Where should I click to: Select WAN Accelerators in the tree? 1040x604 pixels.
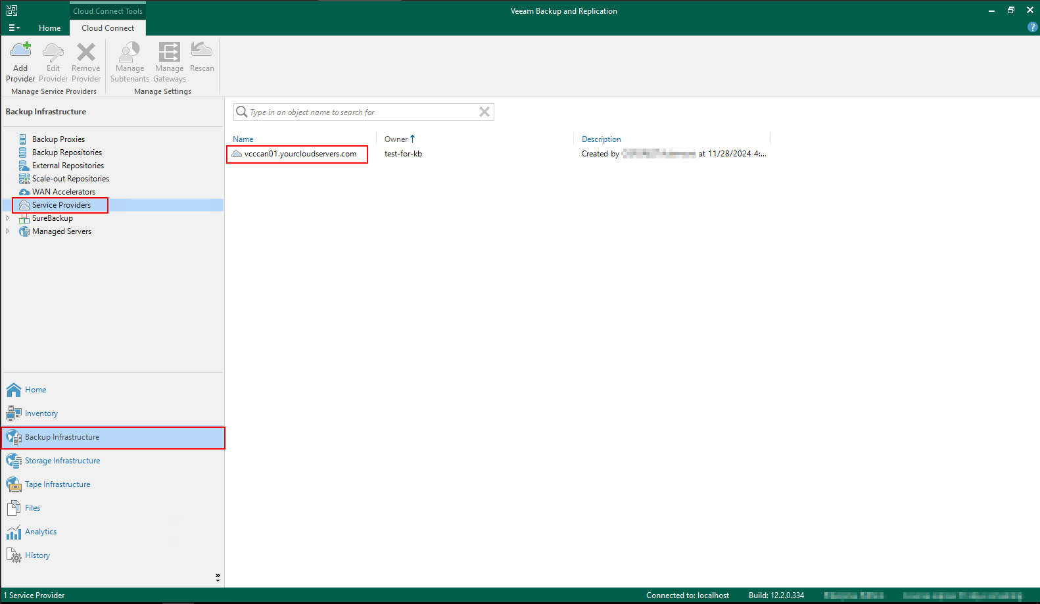point(64,192)
